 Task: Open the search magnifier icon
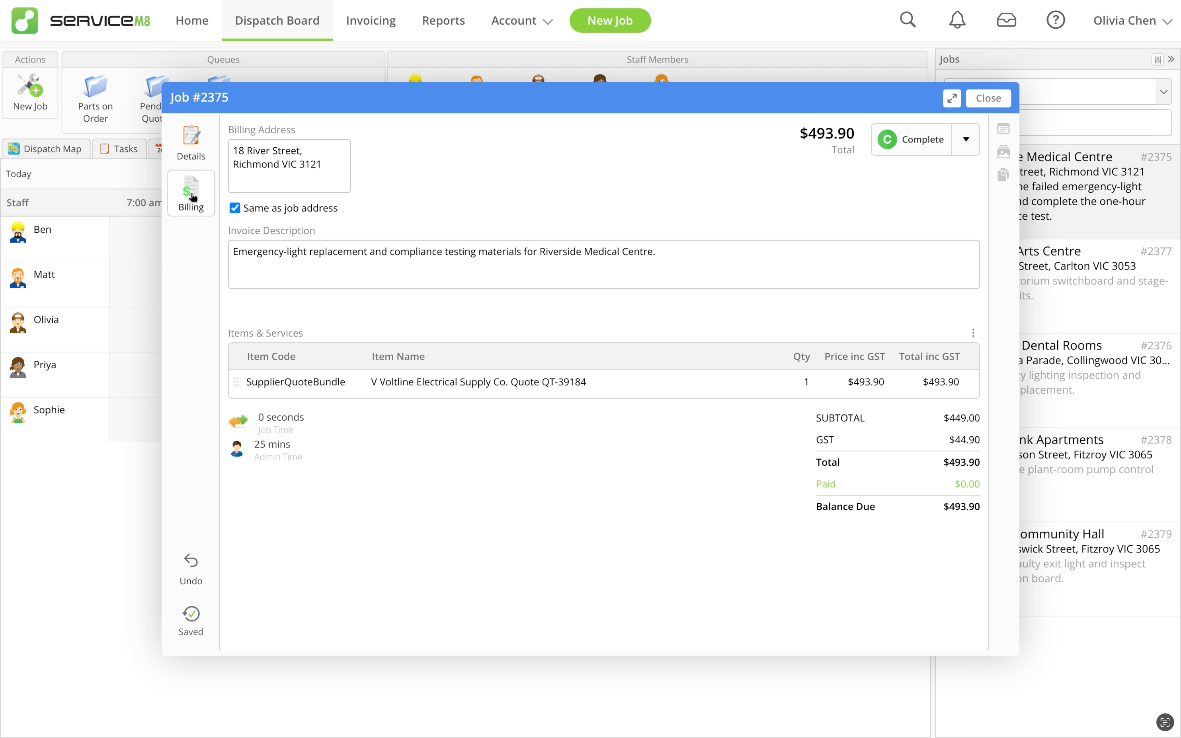pos(908,20)
